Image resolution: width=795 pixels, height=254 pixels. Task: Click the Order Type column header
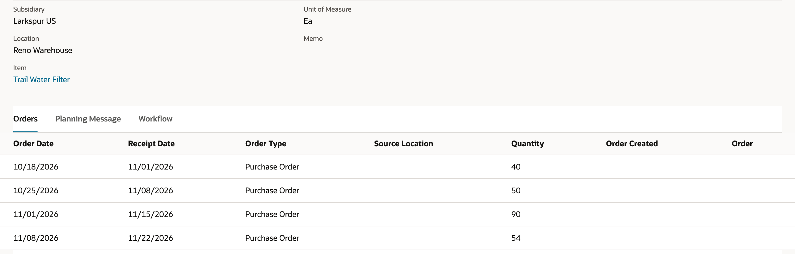pyautogui.click(x=266, y=144)
